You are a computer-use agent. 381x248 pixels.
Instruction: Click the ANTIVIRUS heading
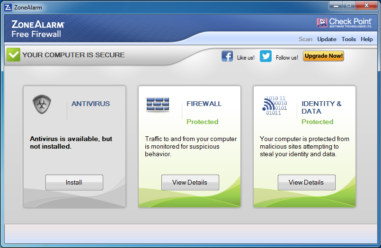tap(90, 104)
